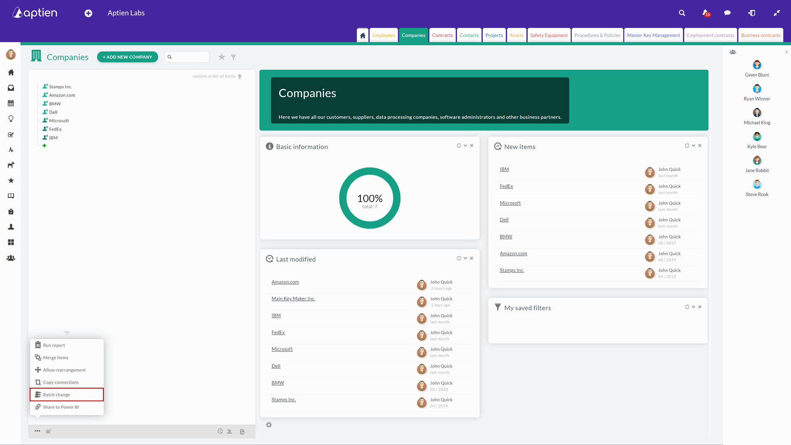This screenshot has width=791, height=445.
Task: Click the settings gear icon on dashboard
Action: pos(269,425)
